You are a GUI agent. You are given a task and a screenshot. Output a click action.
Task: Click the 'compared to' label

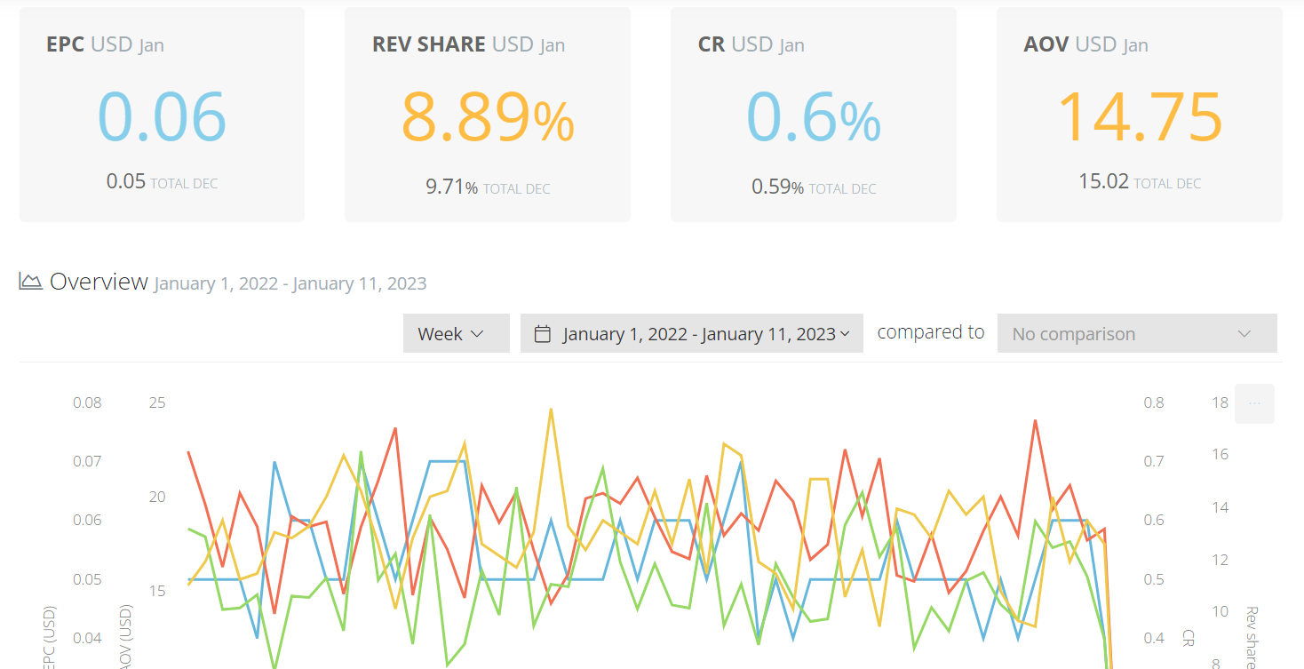click(x=930, y=332)
